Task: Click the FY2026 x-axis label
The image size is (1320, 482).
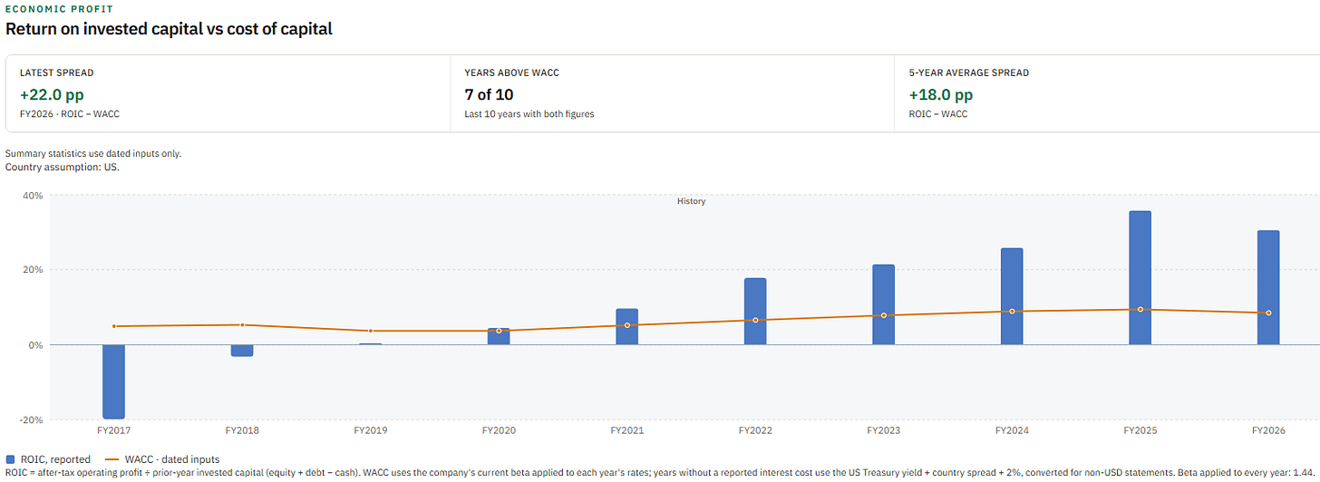Action: 1268,431
